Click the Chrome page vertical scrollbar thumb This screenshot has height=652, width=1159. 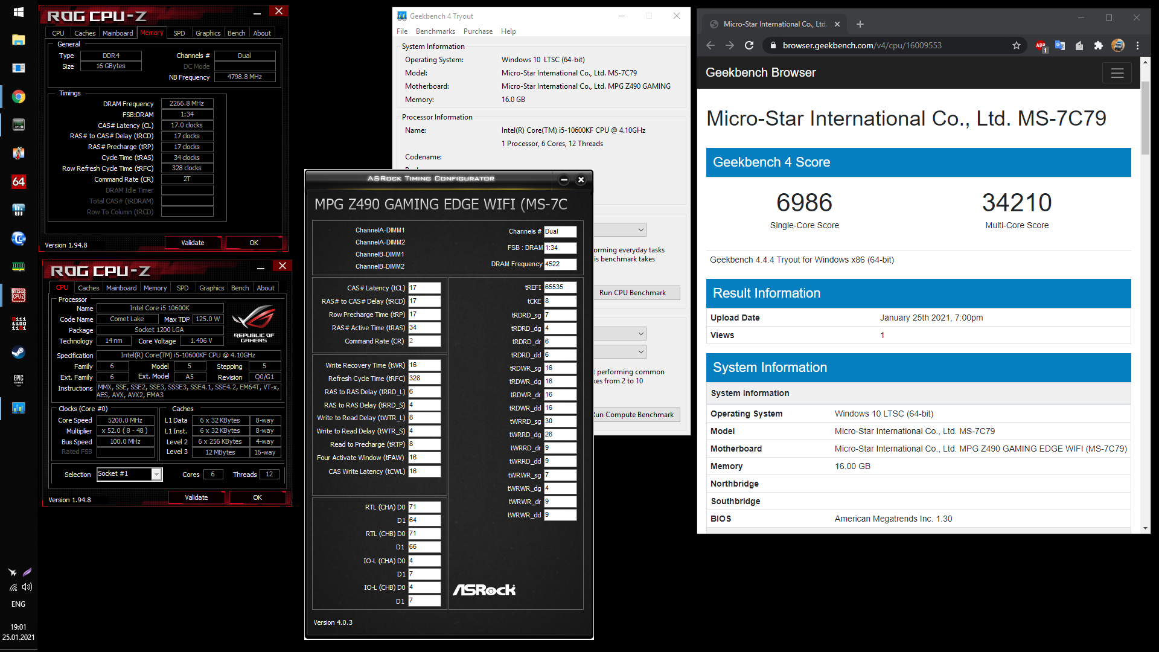(x=1145, y=118)
